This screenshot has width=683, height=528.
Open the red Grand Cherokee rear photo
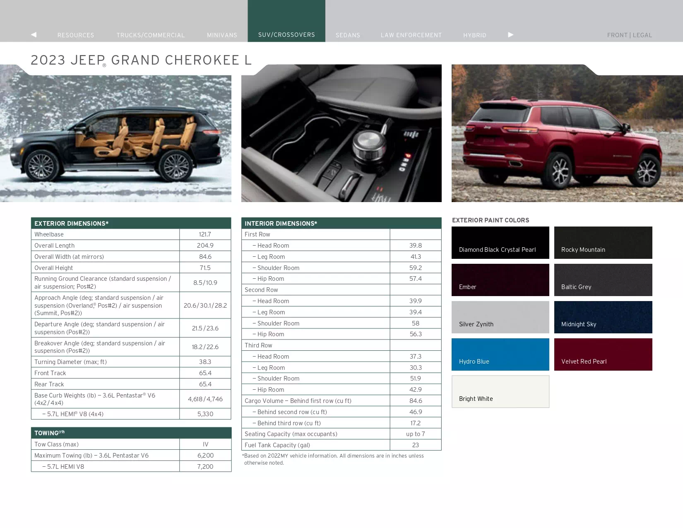(567, 133)
